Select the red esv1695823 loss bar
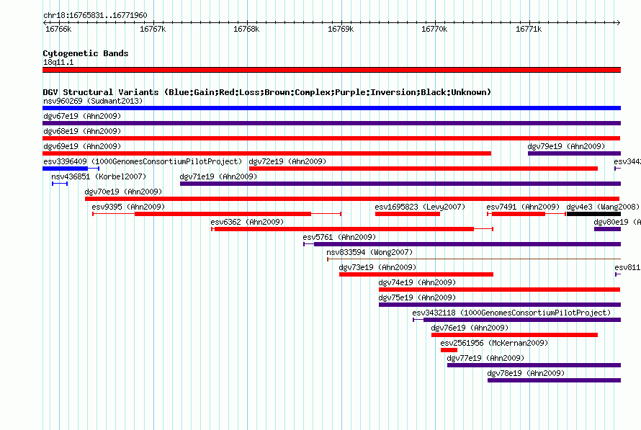The width and height of the screenshot is (641, 430). tap(408, 214)
